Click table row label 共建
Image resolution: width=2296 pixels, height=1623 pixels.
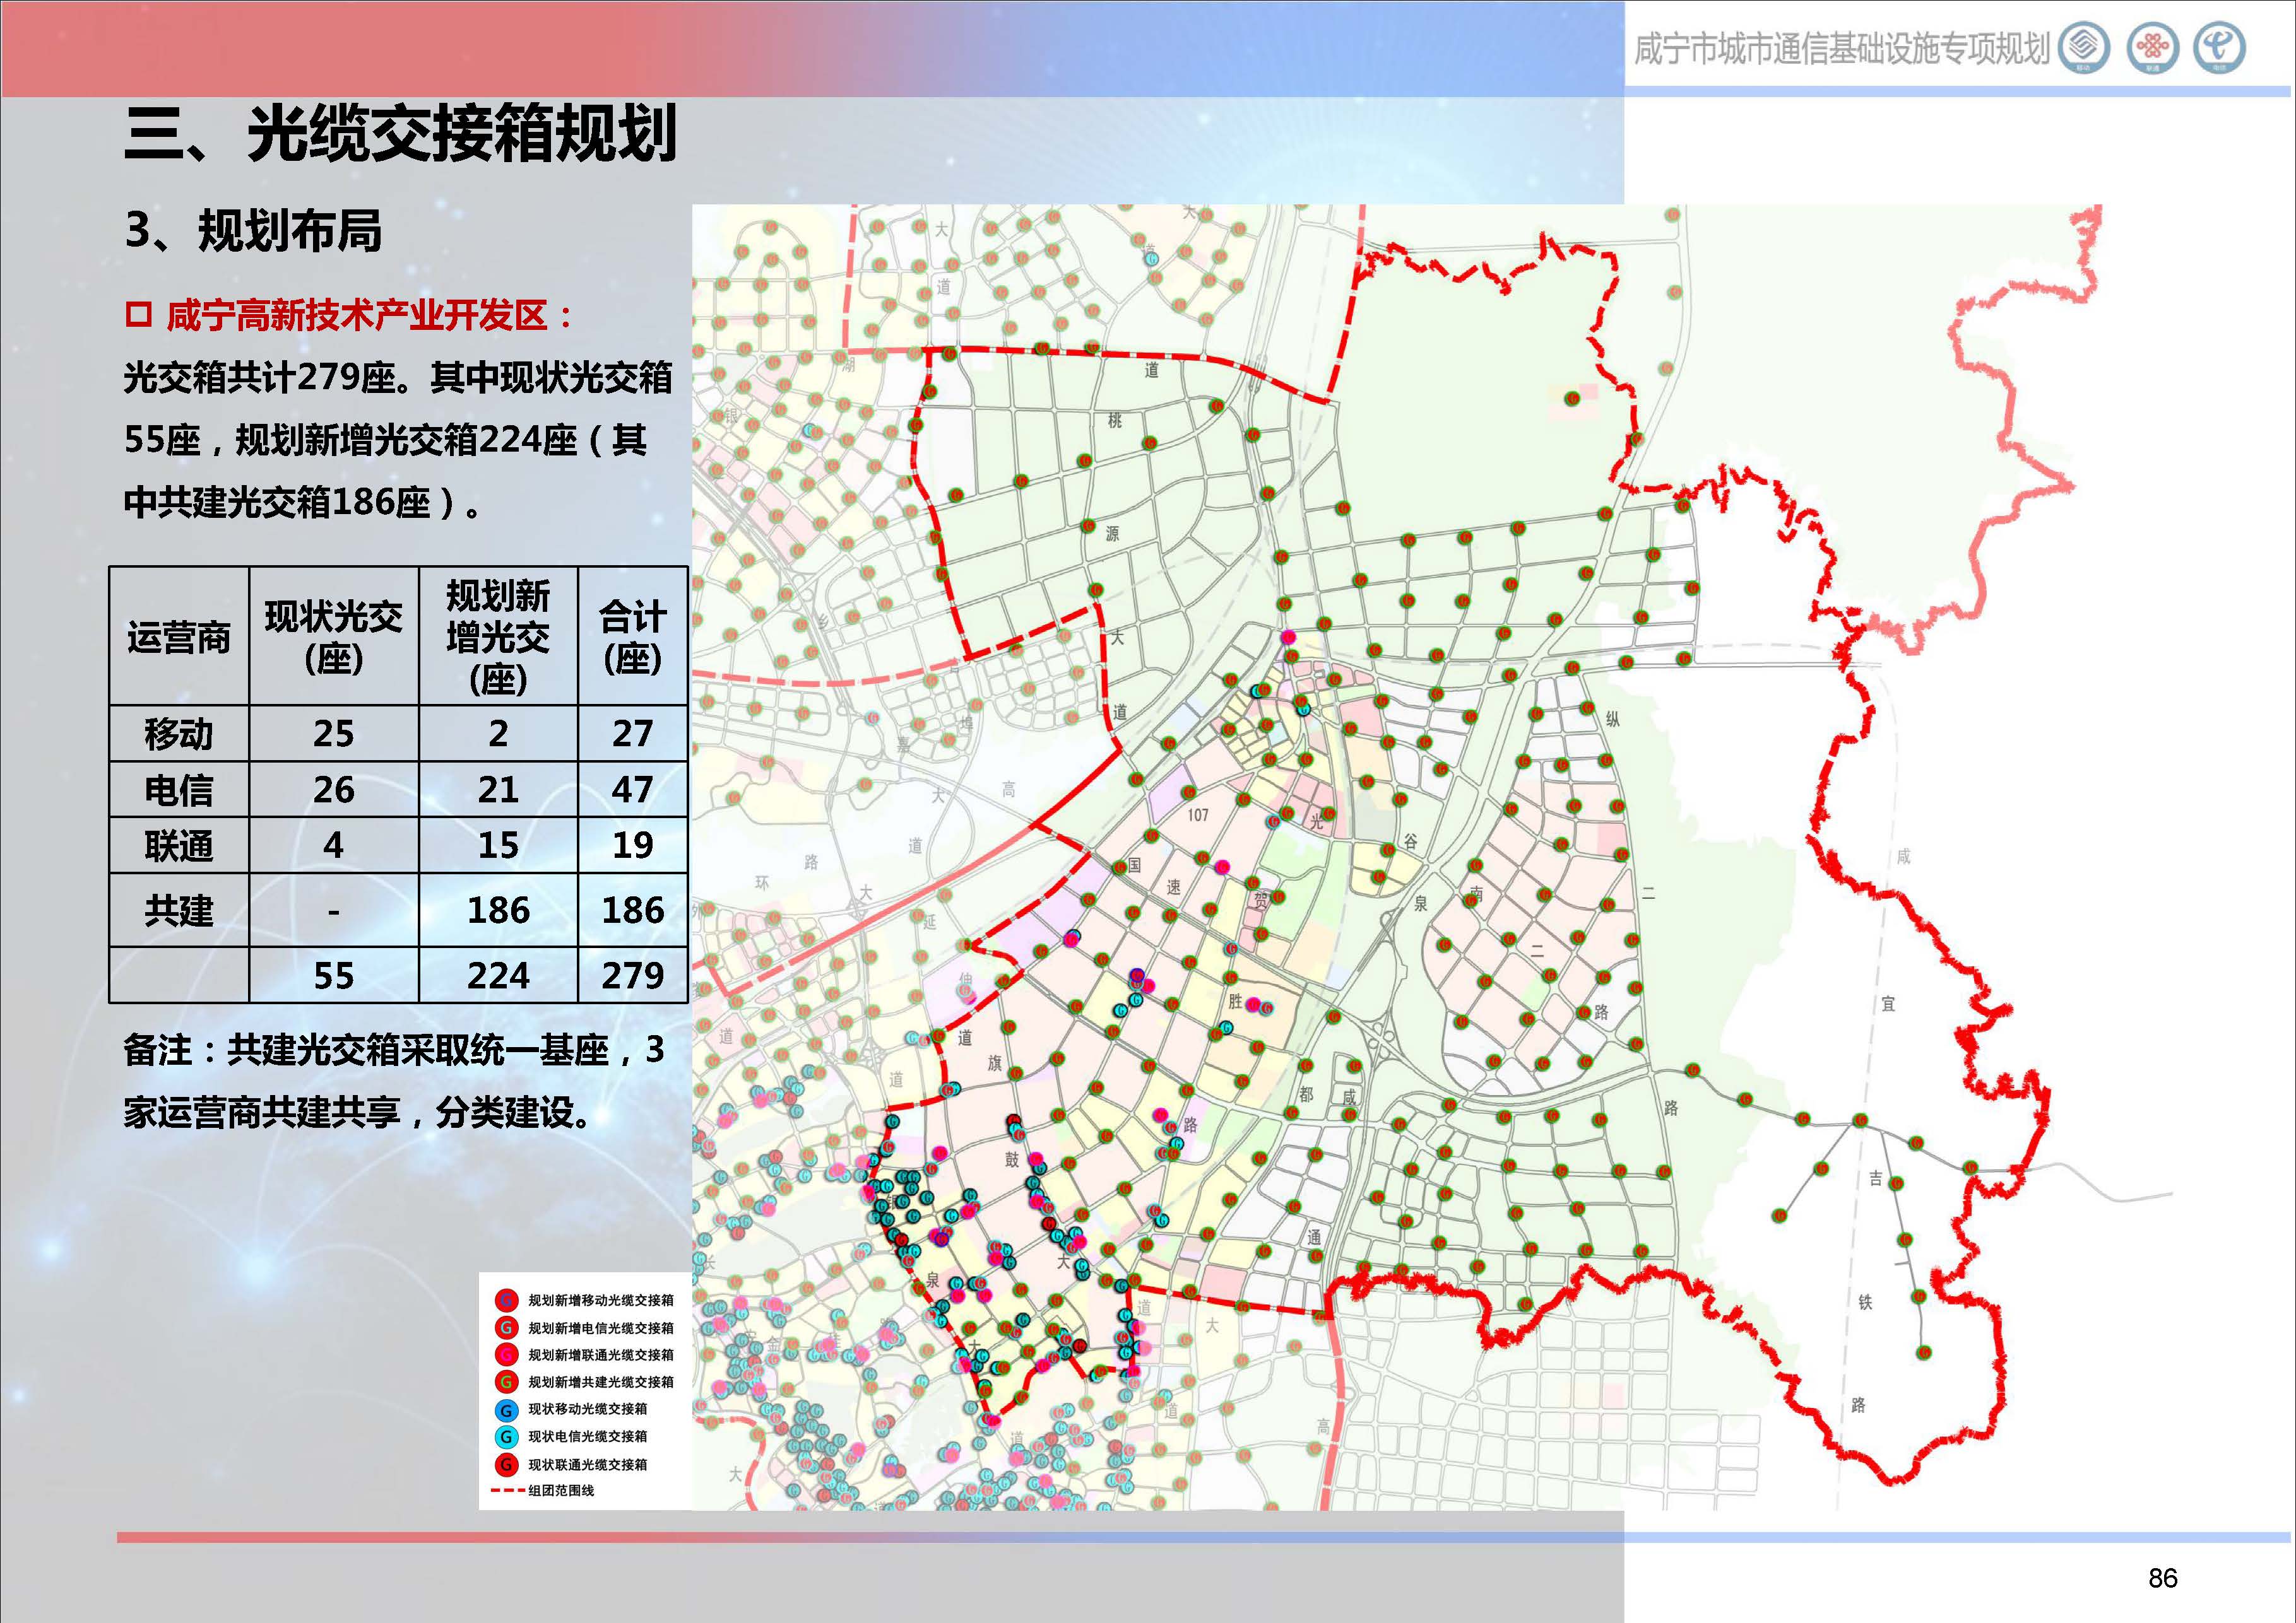pyautogui.click(x=179, y=910)
